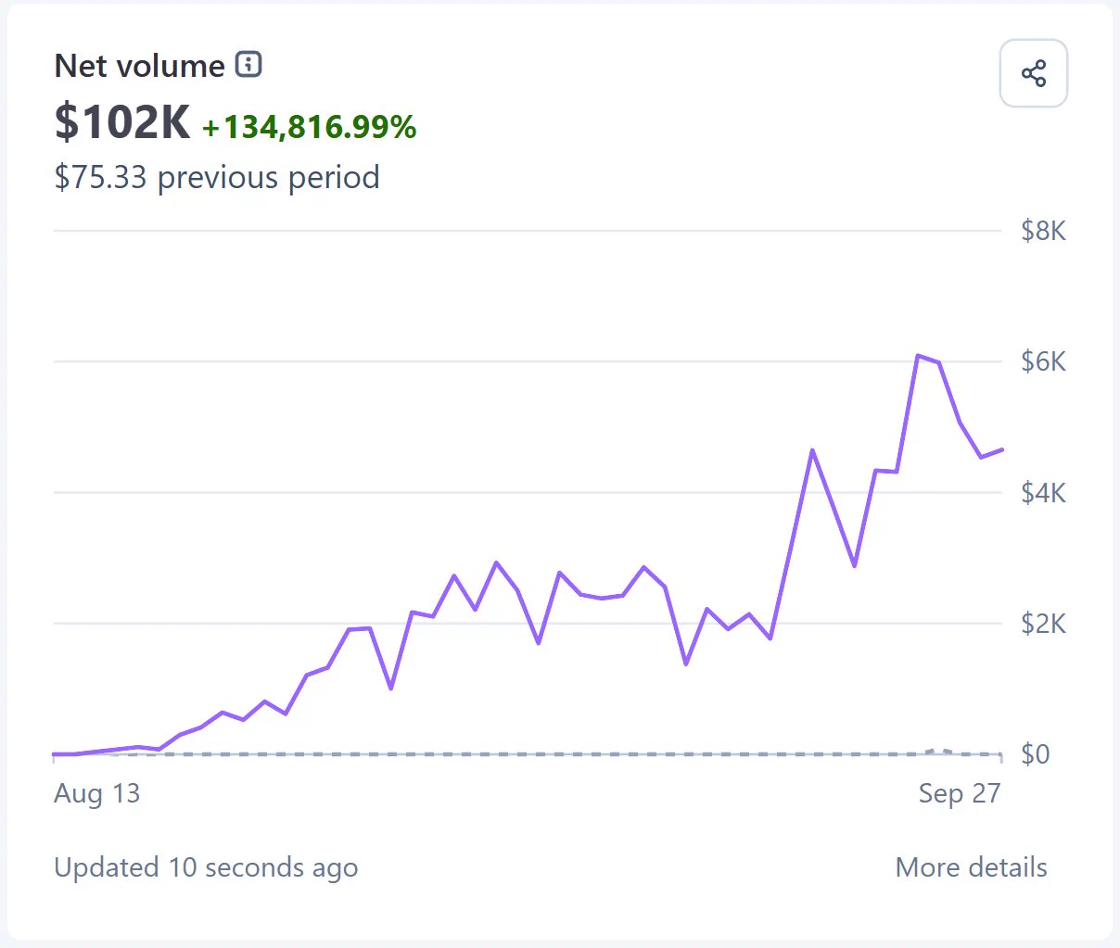Image resolution: width=1120 pixels, height=948 pixels.
Task: Click the $75.33 previous period text
Action: tap(217, 177)
